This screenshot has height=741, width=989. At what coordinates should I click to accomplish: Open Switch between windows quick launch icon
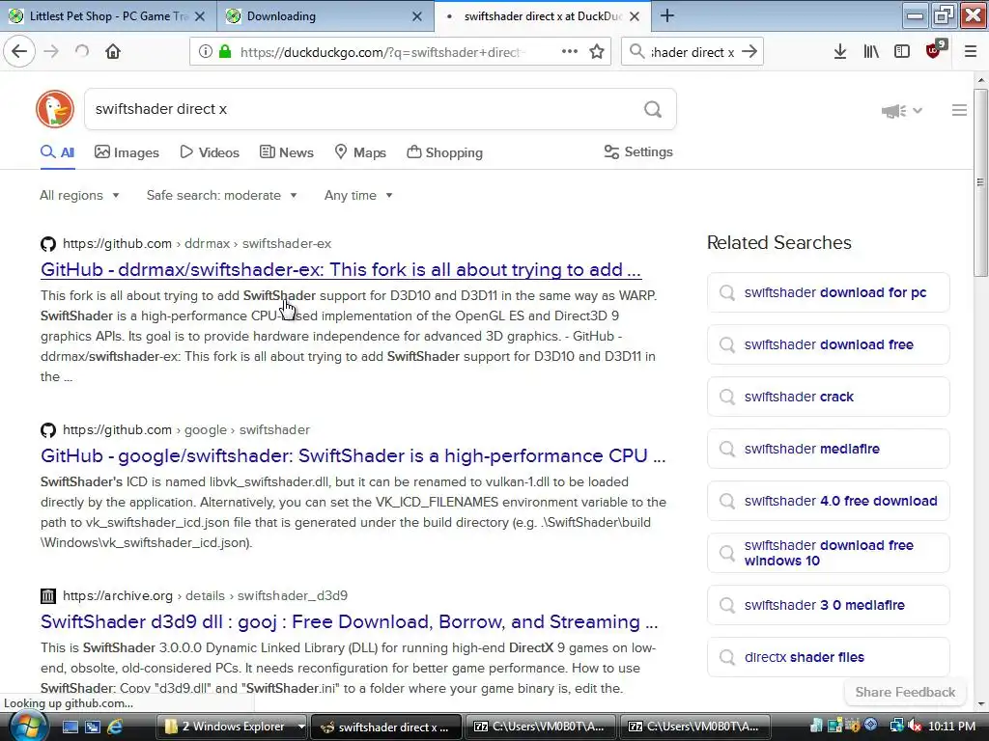(x=92, y=727)
